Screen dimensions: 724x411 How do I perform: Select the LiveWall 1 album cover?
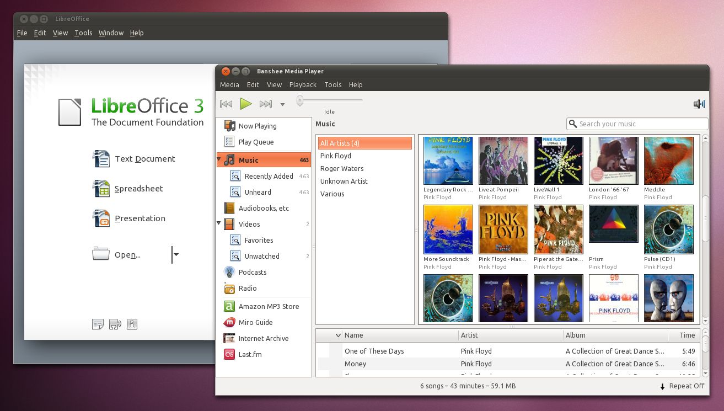[559, 161]
